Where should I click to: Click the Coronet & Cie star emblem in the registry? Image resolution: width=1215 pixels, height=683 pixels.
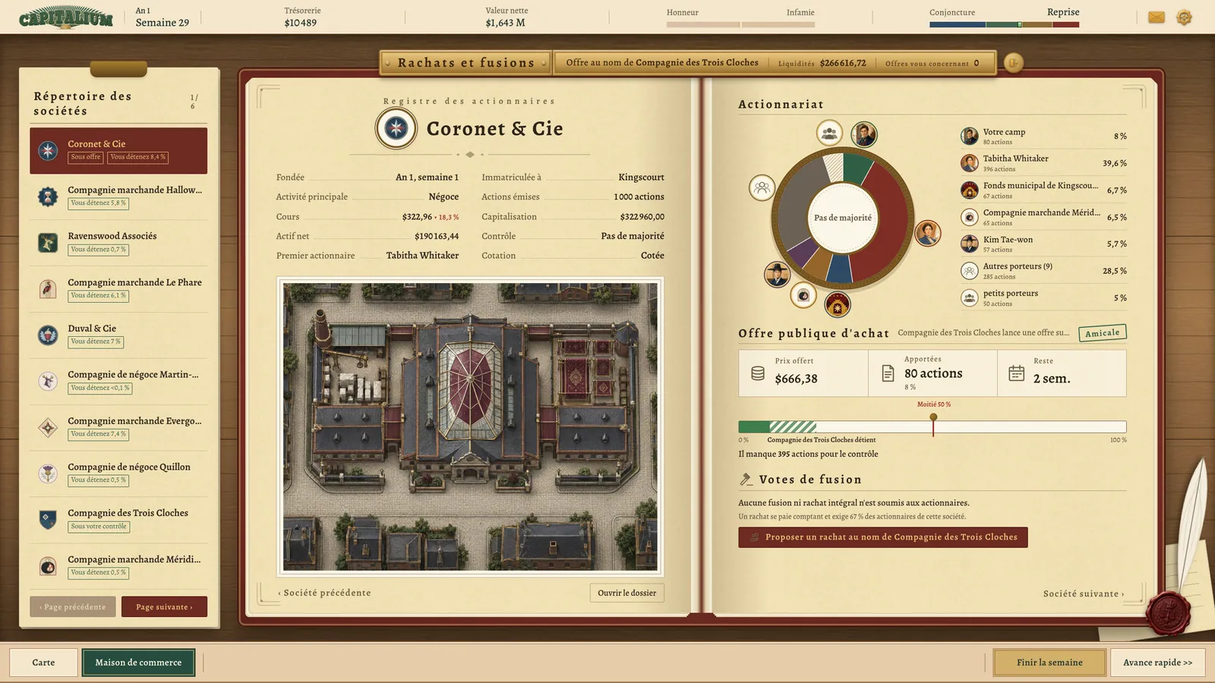coord(396,128)
